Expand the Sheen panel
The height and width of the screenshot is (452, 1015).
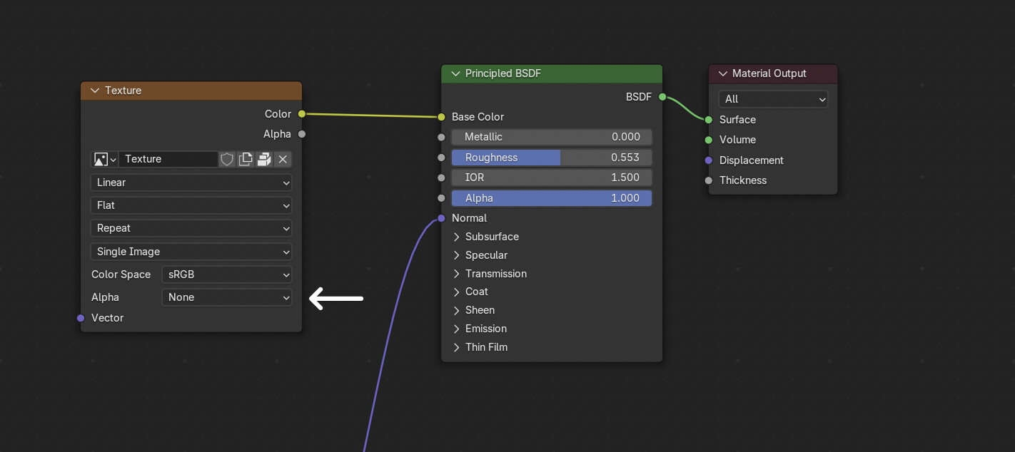[x=457, y=310]
